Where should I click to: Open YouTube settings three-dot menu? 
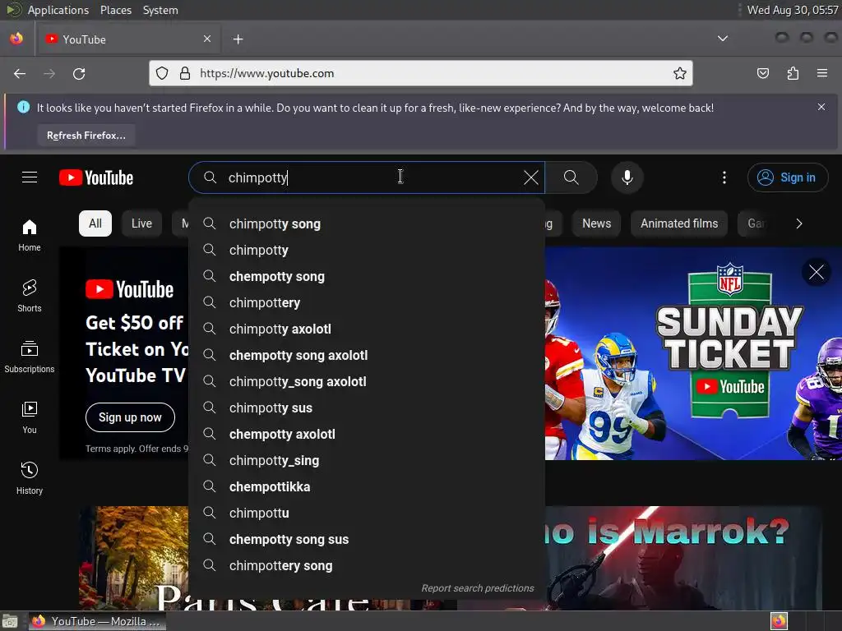click(x=724, y=177)
